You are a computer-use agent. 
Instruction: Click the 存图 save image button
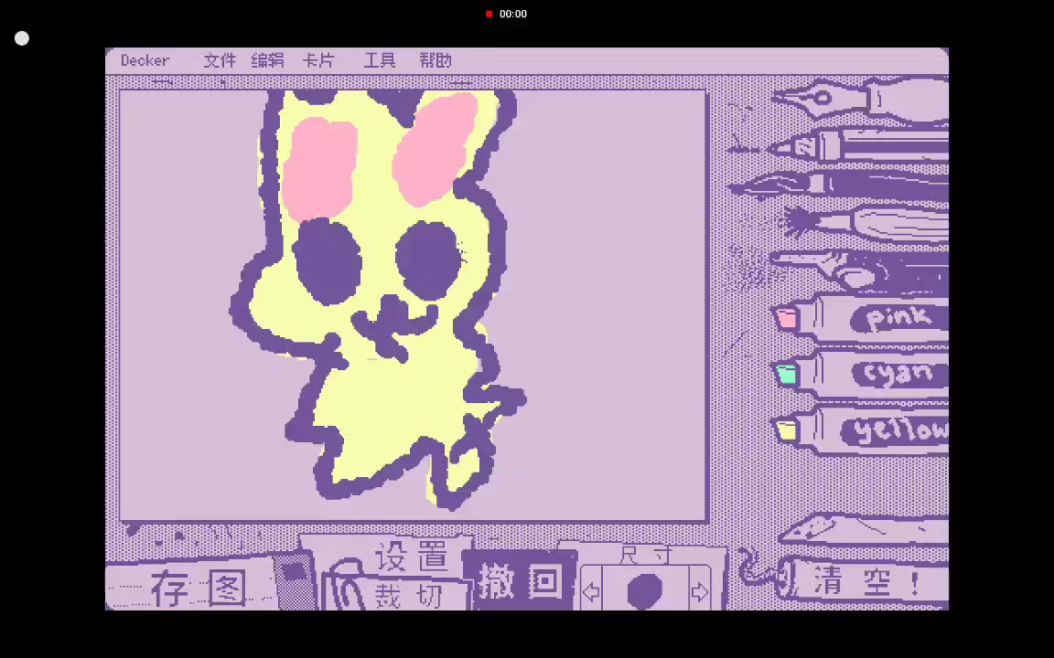pyautogui.click(x=197, y=588)
